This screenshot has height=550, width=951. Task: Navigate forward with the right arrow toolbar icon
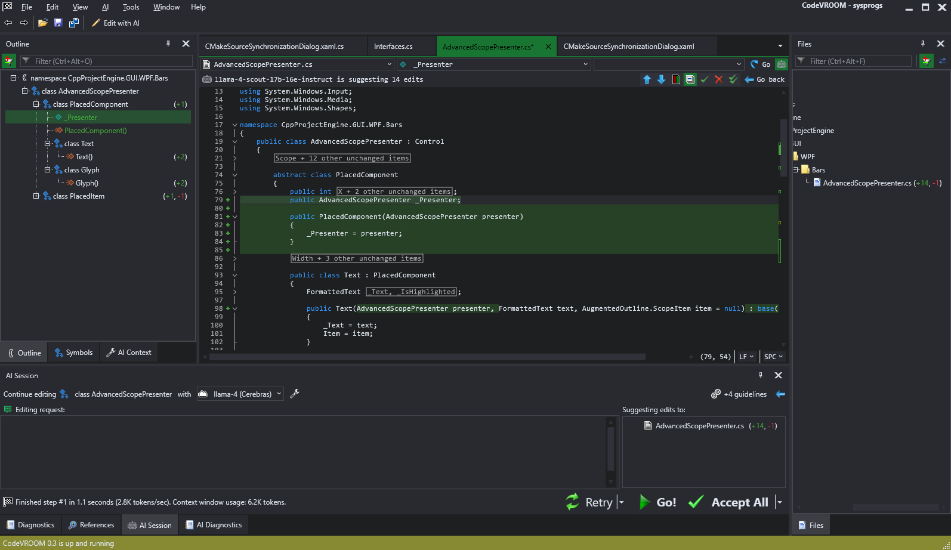click(x=24, y=23)
